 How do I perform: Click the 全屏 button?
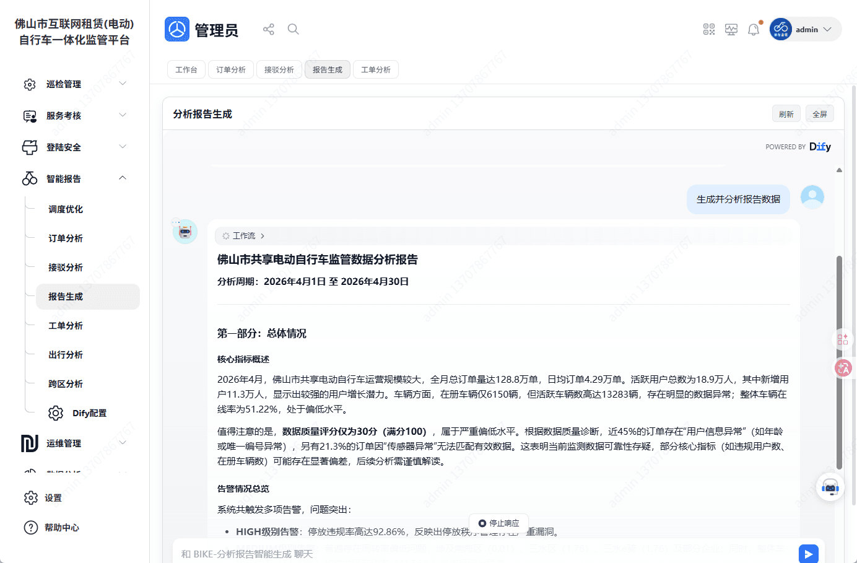coord(820,114)
